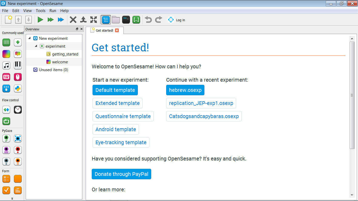Start experiment from Default template
The height and width of the screenshot is (201, 358).
[115, 90]
